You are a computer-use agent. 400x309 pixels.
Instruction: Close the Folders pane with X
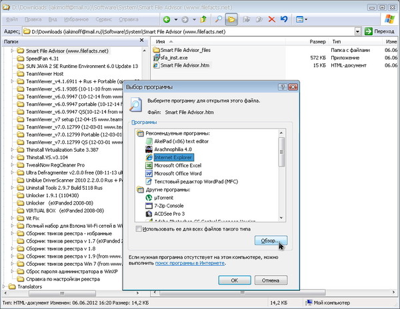142,40
